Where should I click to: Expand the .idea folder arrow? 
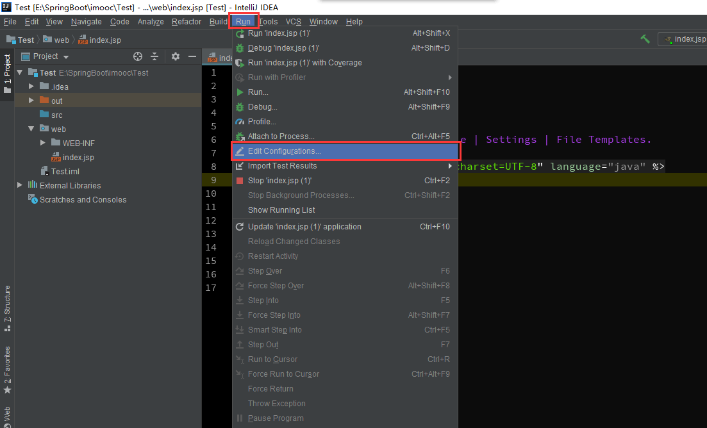(31, 86)
